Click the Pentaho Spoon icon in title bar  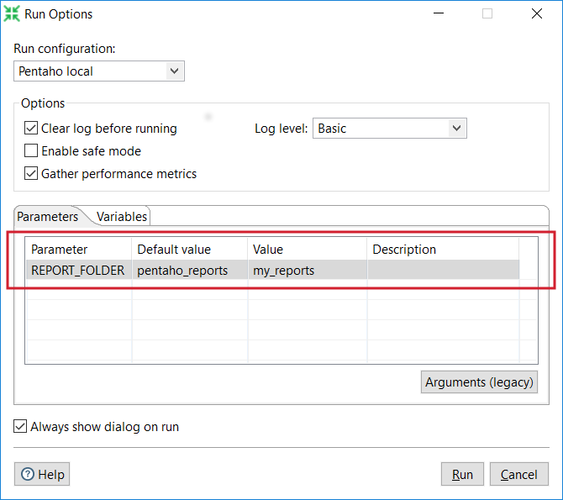pos(12,13)
